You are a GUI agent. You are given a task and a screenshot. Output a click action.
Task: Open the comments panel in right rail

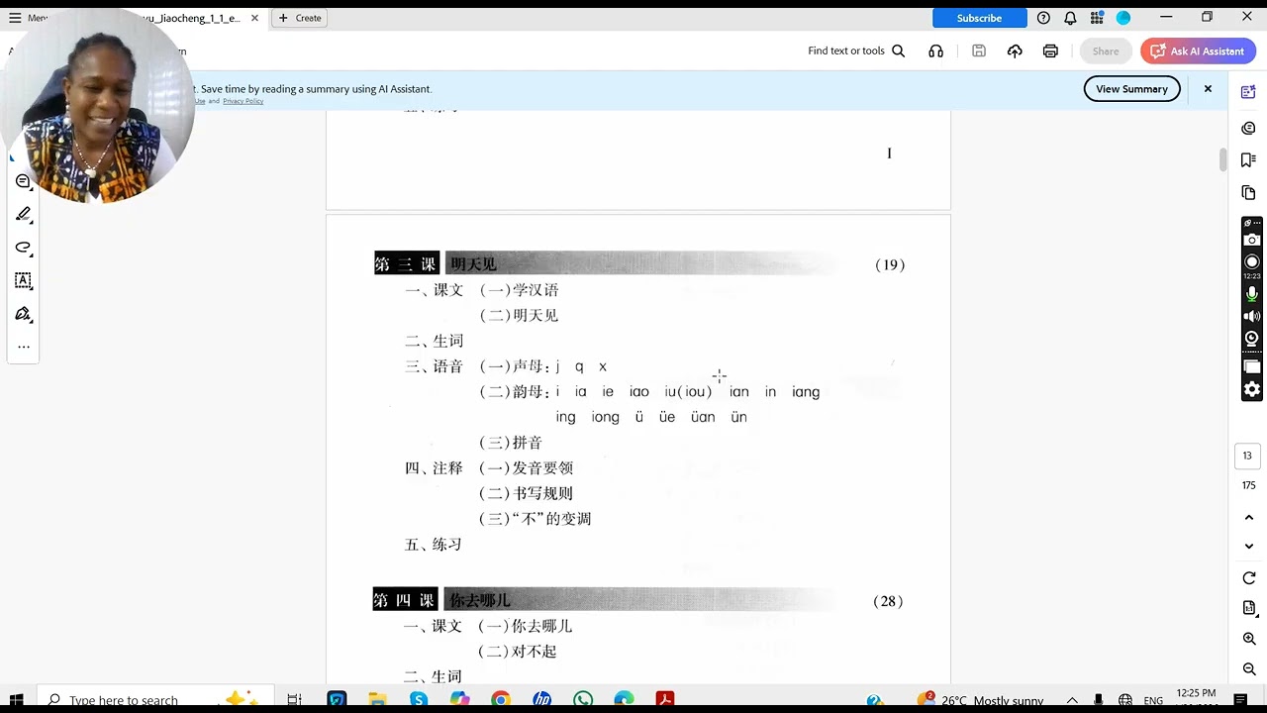point(1248,128)
